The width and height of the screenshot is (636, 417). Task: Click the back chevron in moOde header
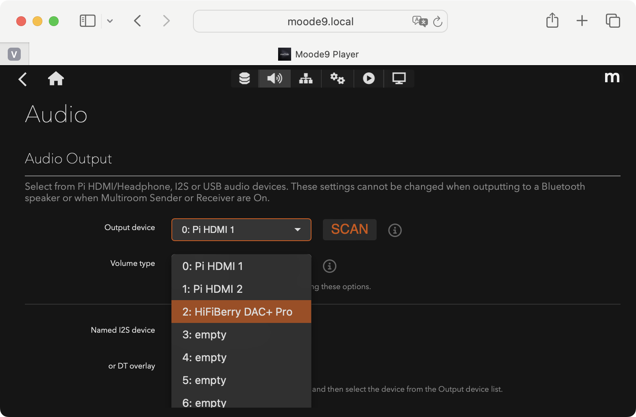[23, 79]
